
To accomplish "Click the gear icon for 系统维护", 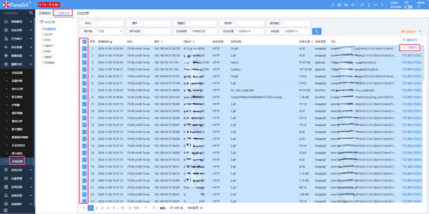I will [x=6, y=204].
